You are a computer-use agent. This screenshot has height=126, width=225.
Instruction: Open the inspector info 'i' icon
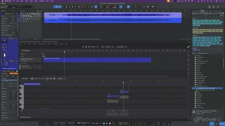(x=5, y=11)
